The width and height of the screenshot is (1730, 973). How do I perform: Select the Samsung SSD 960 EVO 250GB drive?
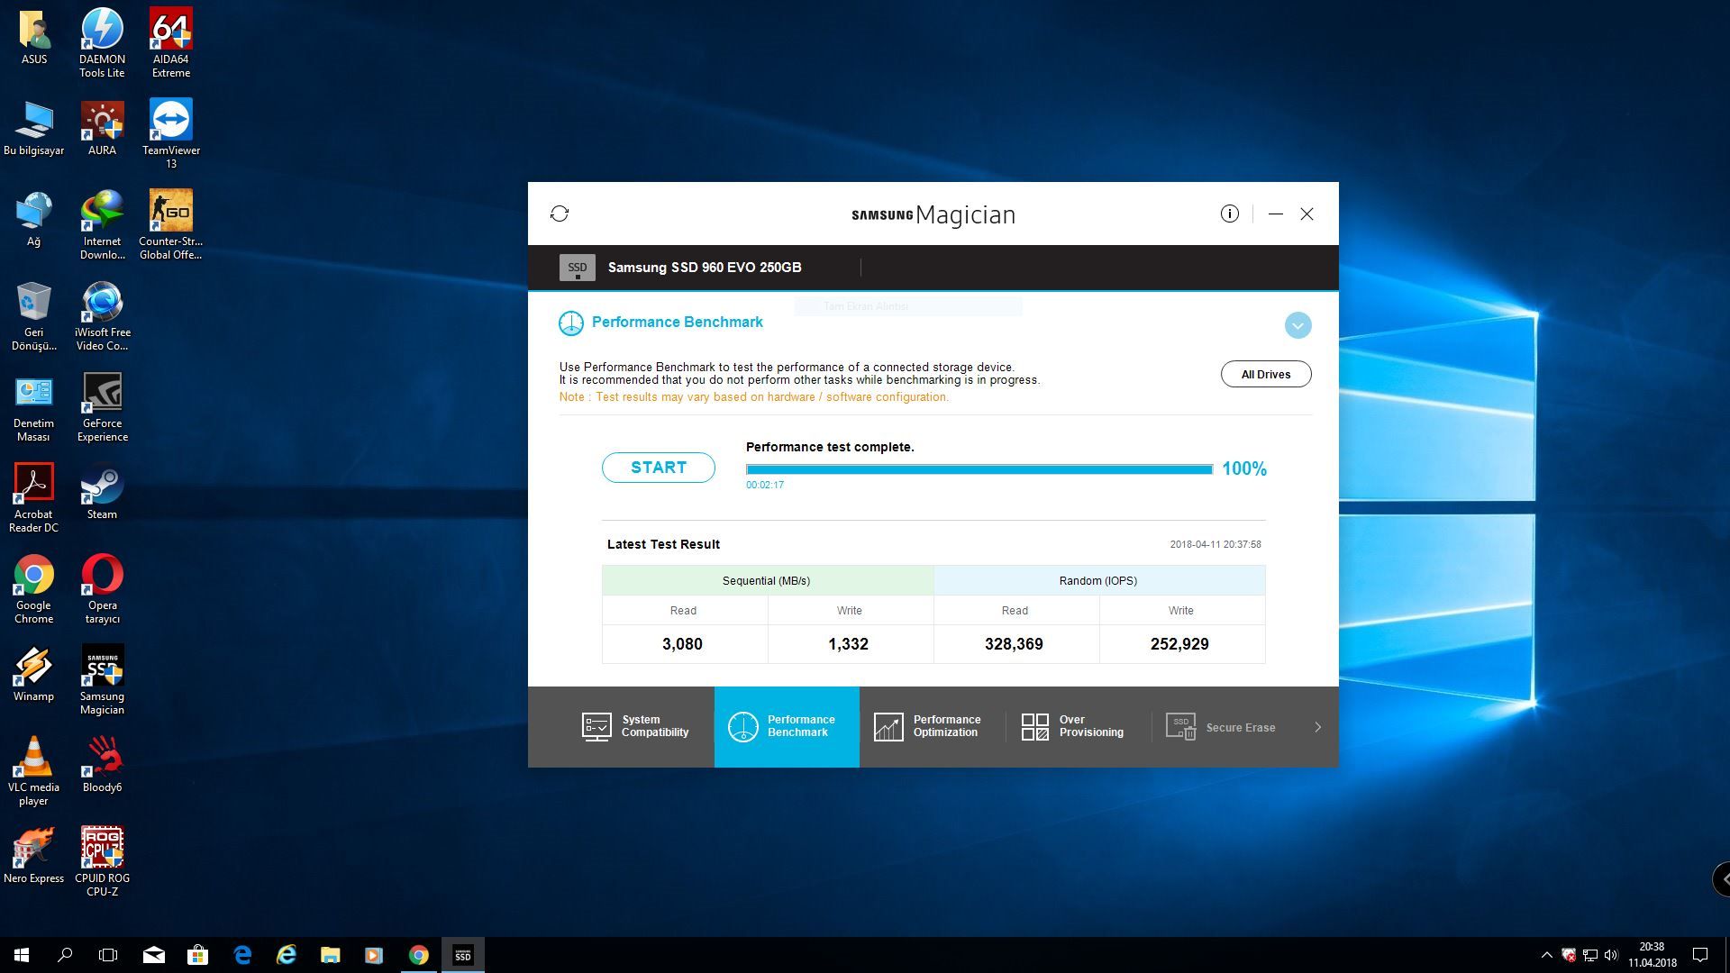coord(704,268)
